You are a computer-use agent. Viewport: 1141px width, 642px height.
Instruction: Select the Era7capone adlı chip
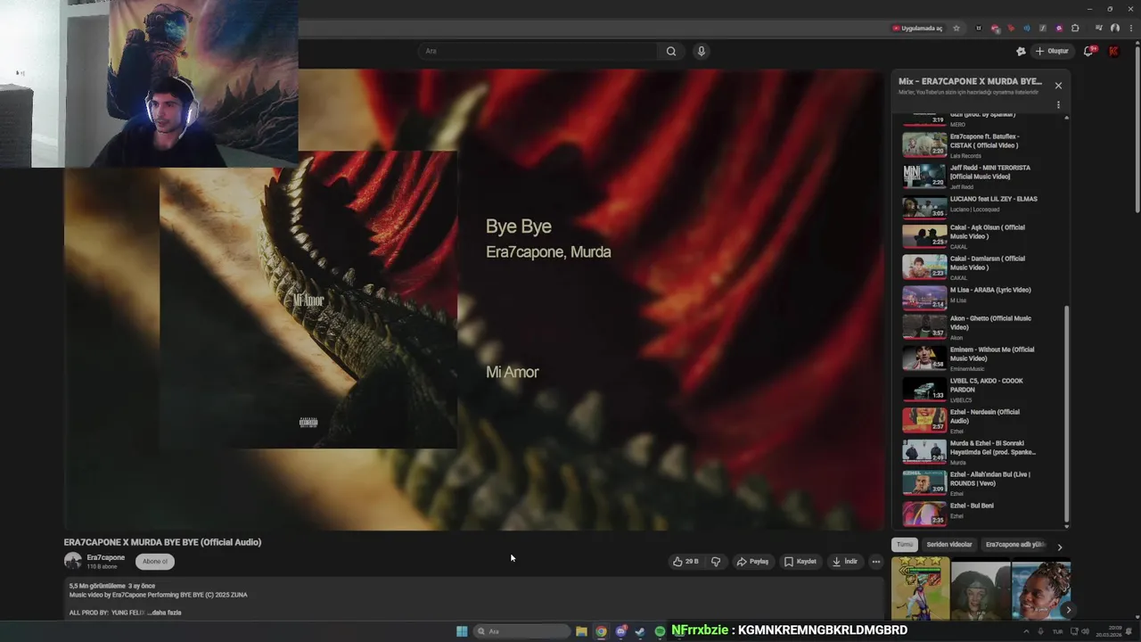click(1014, 545)
